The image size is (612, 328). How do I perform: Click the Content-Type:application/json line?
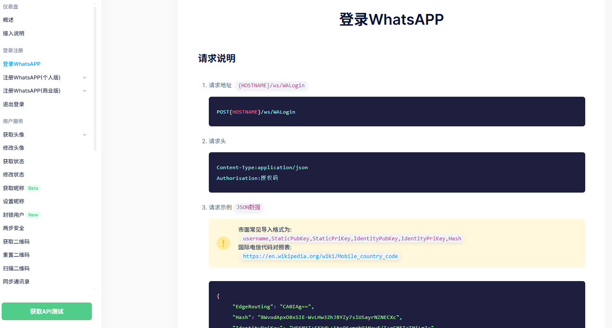click(262, 167)
